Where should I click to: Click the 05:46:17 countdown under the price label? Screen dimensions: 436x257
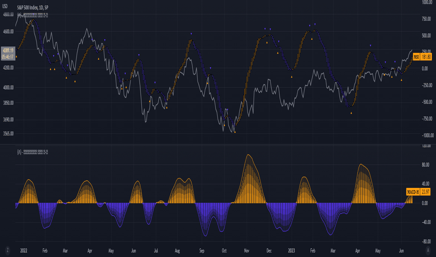pos(8,57)
